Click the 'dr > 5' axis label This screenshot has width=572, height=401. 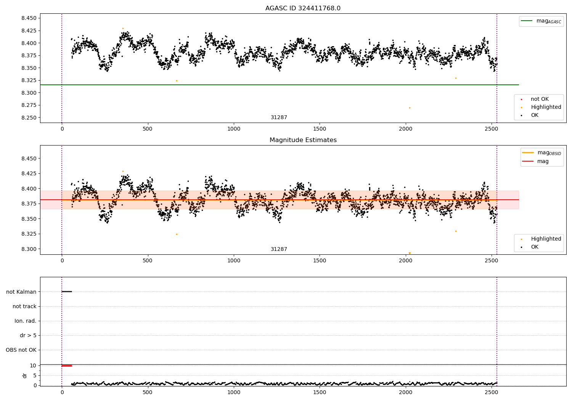pos(28,335)
